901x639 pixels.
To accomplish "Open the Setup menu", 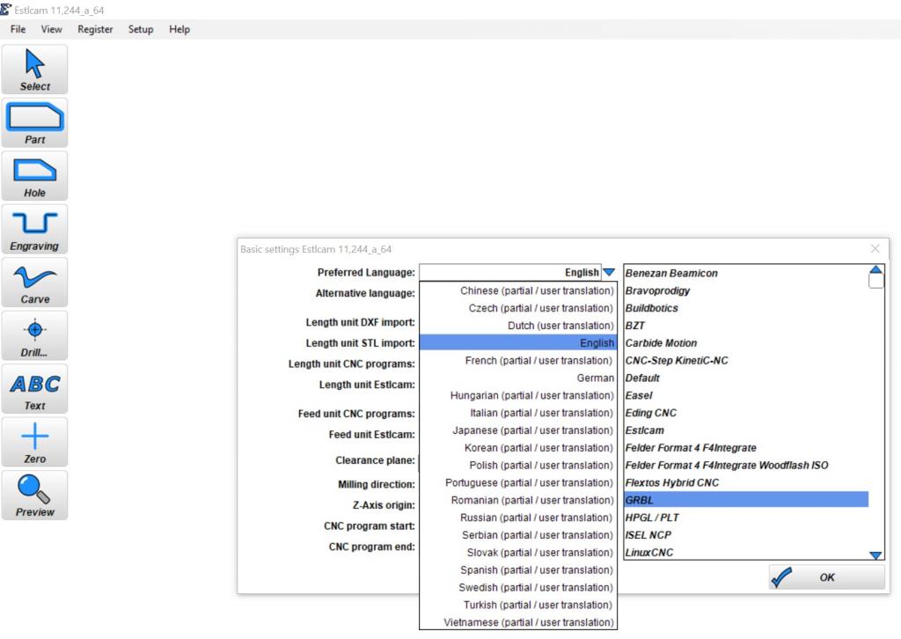I will [141, 29].
